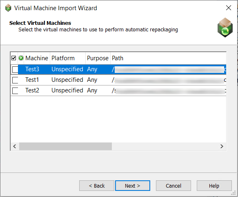Click the title bar application icon
The height and width of the screenshot is (197, 238).
pyautogui.click(x=8, y=8)
